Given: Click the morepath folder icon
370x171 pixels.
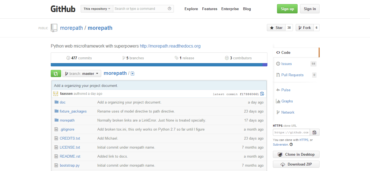Looking at the screenshot, I should (57, 120).
